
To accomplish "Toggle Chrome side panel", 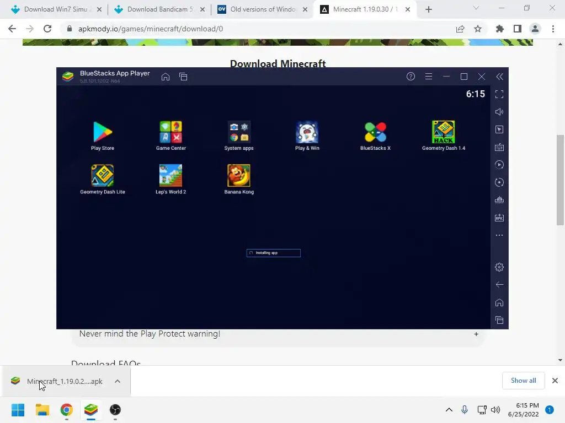I will coord(518,29).
